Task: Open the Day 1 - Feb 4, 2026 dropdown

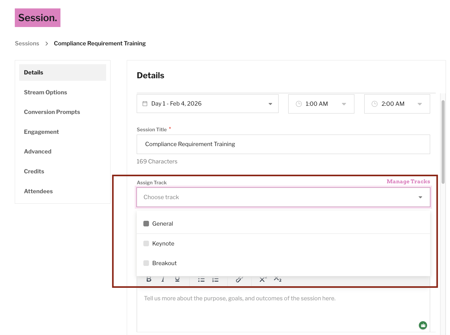Action: (207, 104)
